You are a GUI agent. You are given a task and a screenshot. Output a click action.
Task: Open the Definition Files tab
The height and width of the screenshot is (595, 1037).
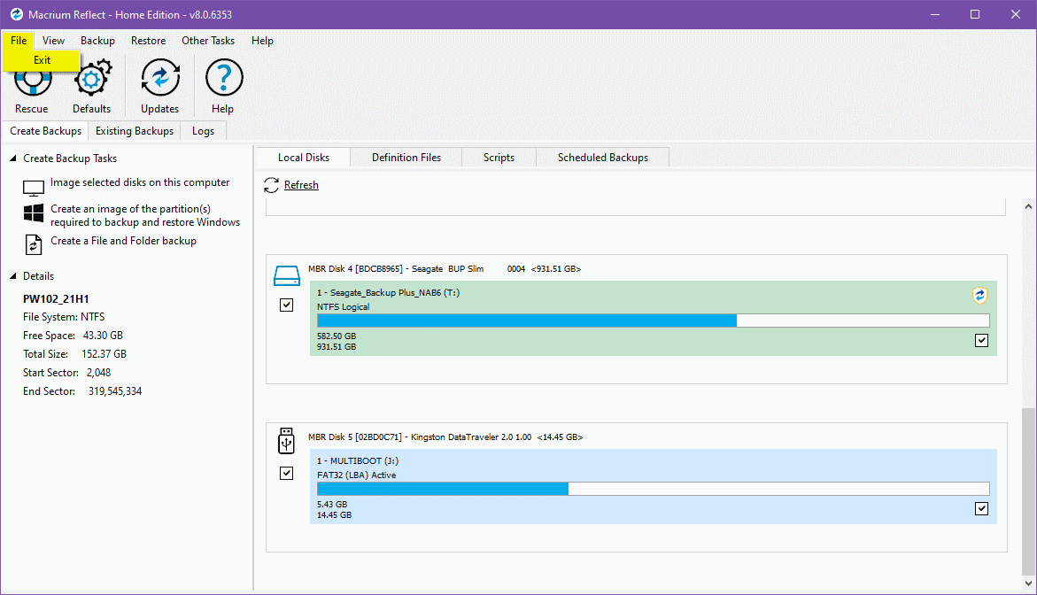pos(406,158)
